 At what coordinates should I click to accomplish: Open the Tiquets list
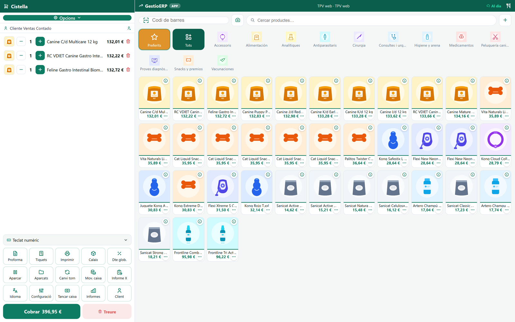pyautogui.click(x=41, y=256)
